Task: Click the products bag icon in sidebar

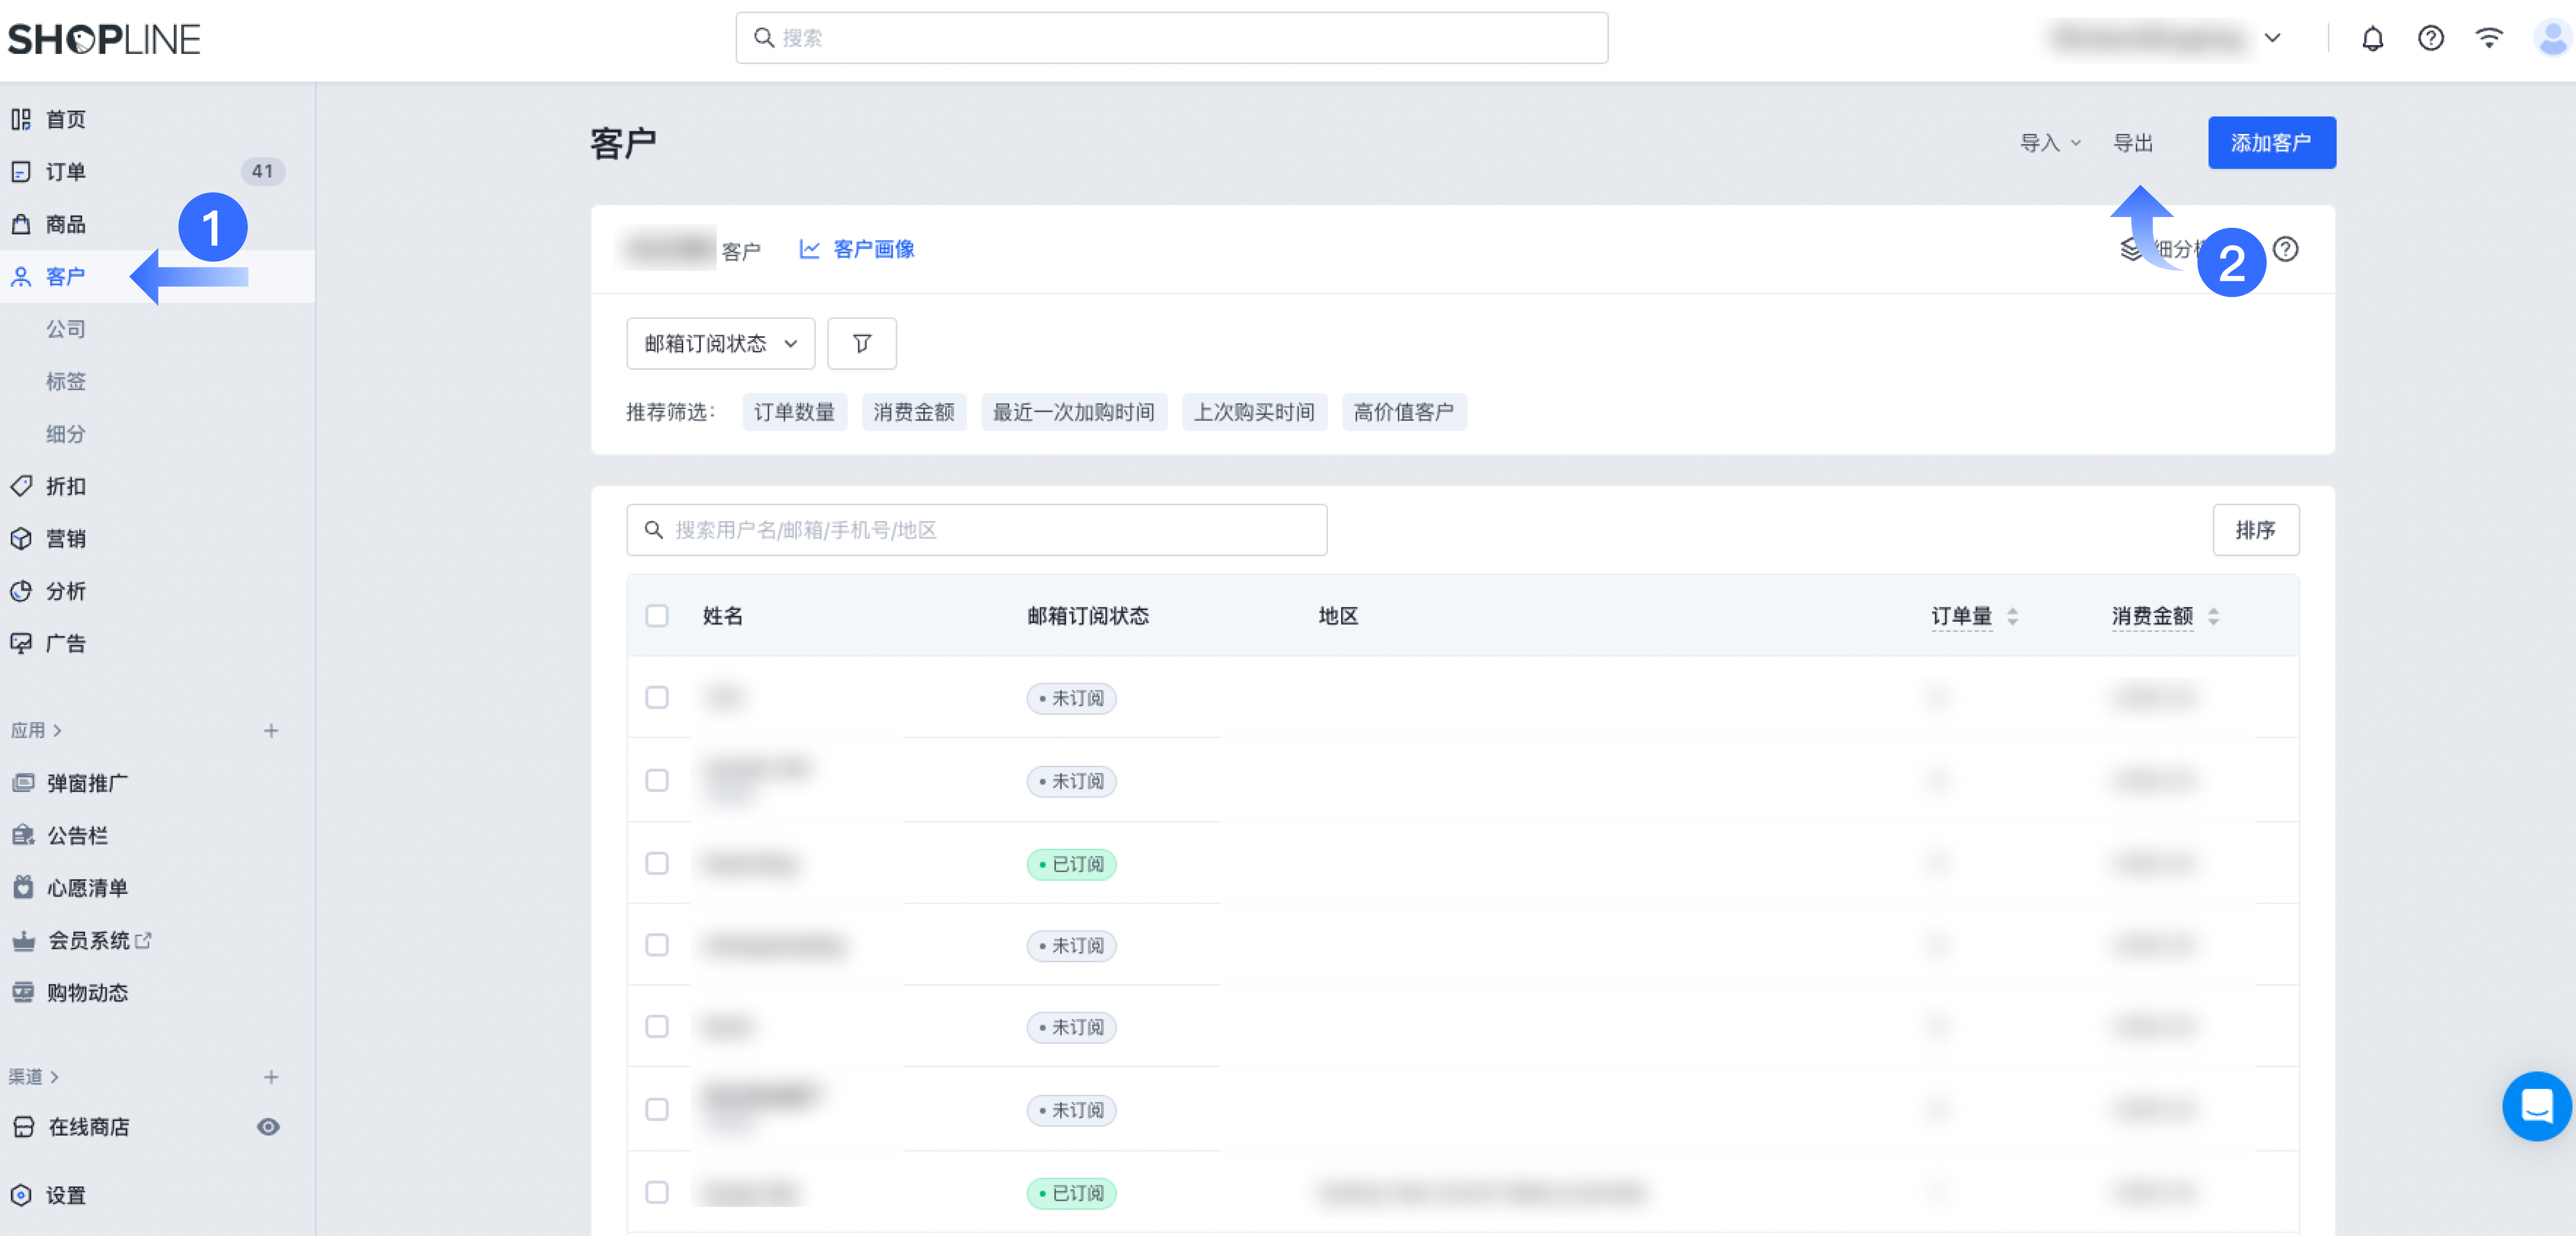Action: click(21, 224)
